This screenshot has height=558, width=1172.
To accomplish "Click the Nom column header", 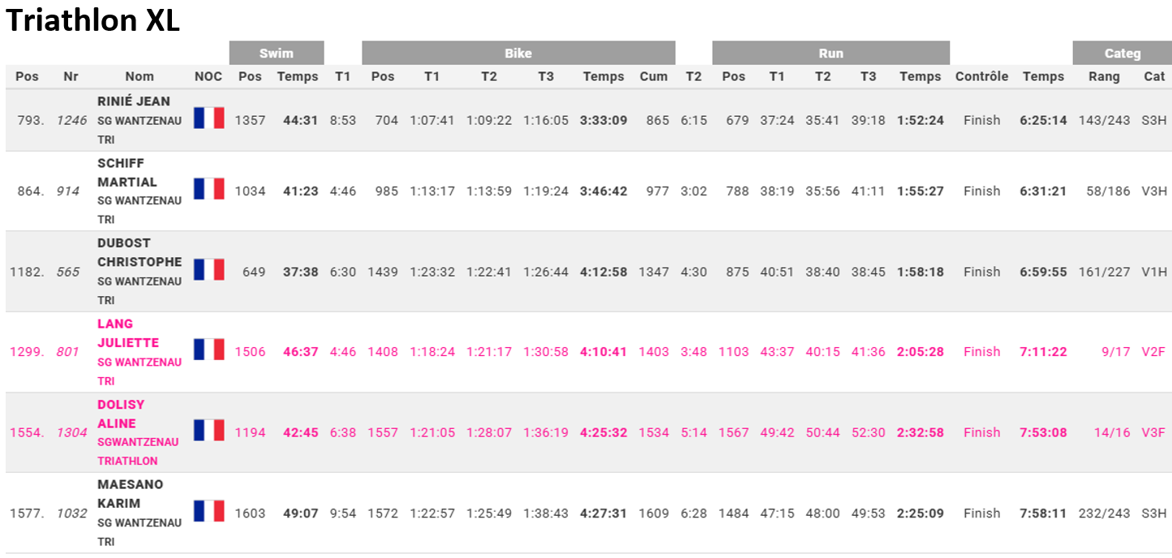I will point(140,76).
